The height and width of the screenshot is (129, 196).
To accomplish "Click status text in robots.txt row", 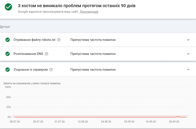I will (93, 40).
